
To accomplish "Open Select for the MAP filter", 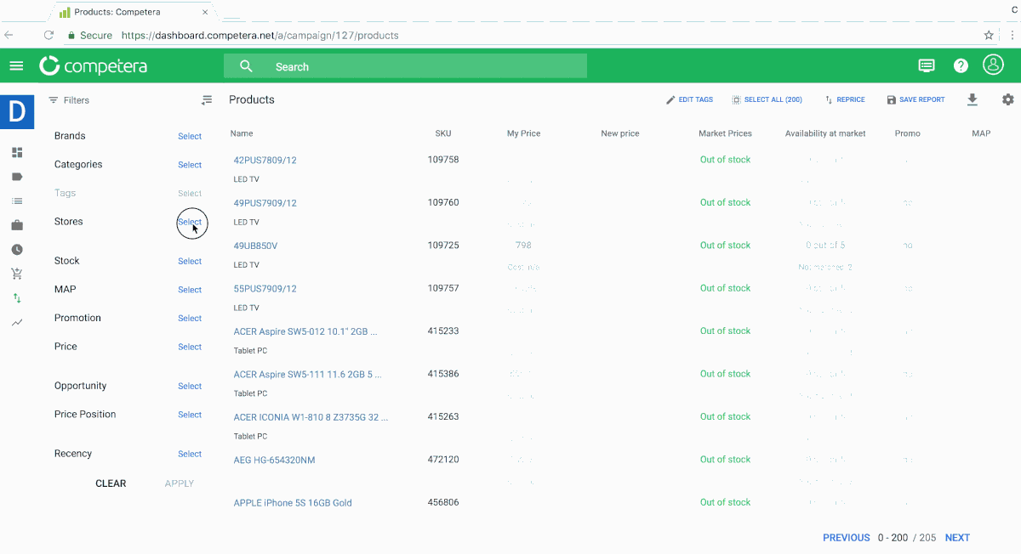I will (190, 290).
